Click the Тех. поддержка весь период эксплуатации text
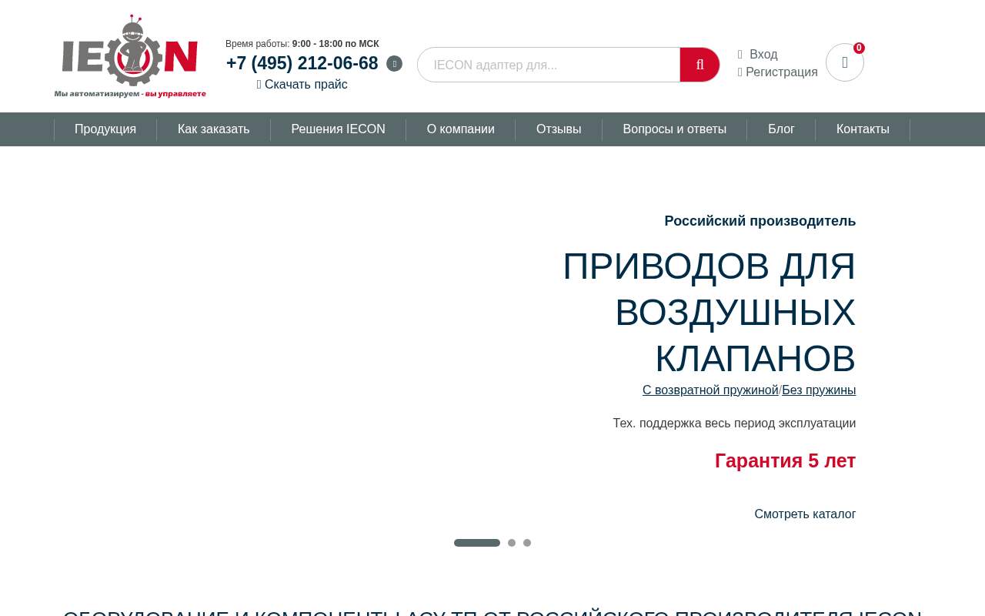Screen dimensions: 985x616 (x=734, y=423)
